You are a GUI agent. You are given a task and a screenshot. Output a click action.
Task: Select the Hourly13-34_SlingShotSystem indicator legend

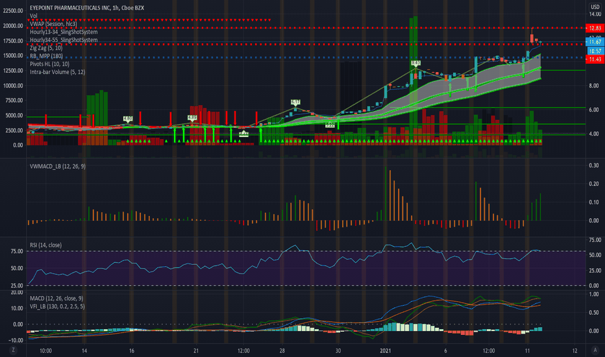click(64, 32)
